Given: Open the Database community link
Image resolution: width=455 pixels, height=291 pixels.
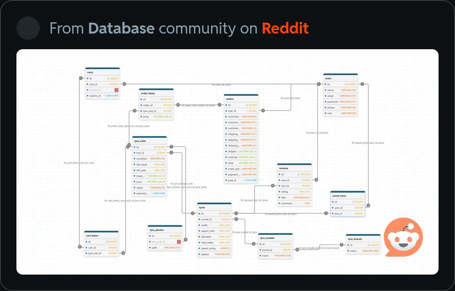Looking at the screenshot, I should point(121,28).
